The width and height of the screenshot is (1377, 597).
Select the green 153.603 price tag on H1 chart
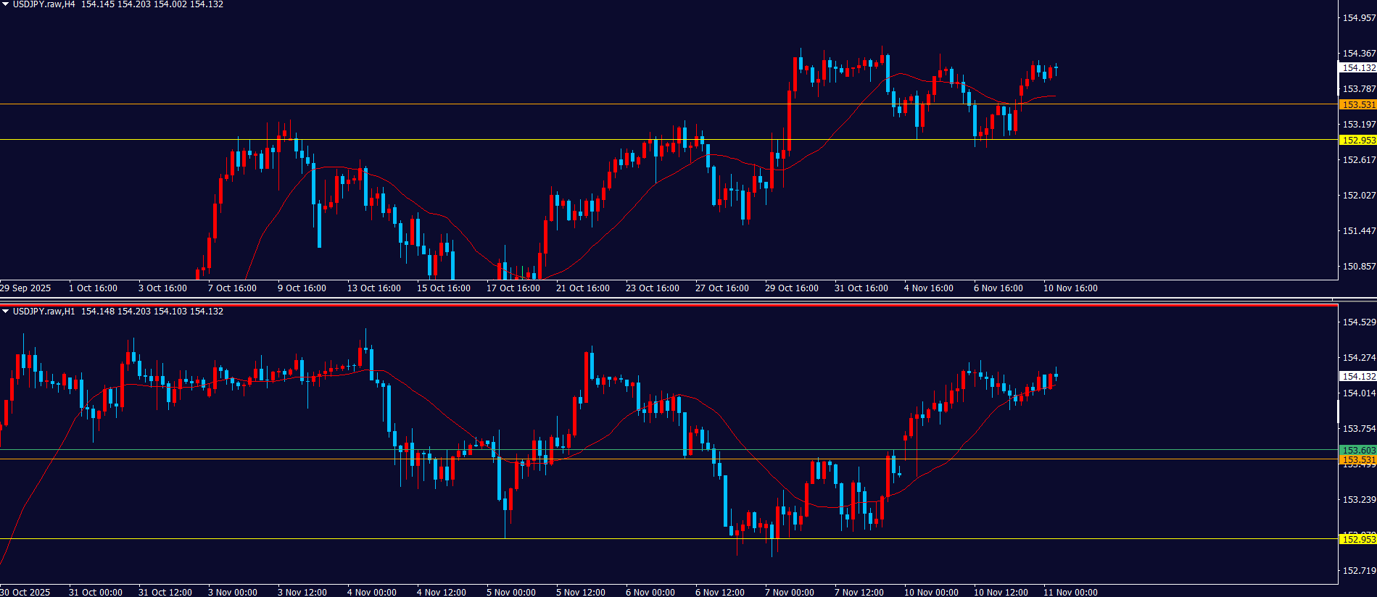(x=1357, y=450)
